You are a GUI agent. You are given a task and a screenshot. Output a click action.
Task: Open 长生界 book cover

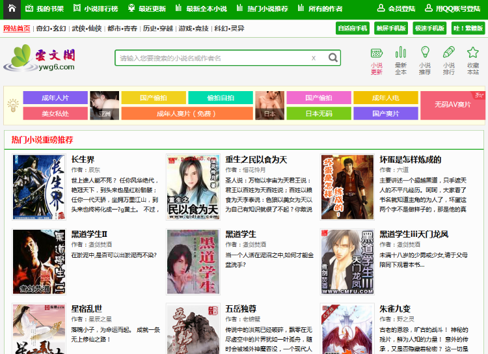point(39,187)
